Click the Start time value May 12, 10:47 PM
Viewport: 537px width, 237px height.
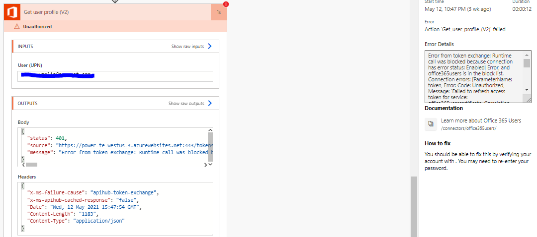(458, 9)
